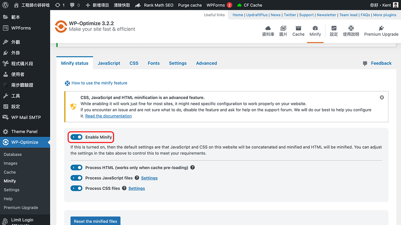Click the WordPress logo in the top bar
The image size is (401, 225).
[x=5, y=5]
